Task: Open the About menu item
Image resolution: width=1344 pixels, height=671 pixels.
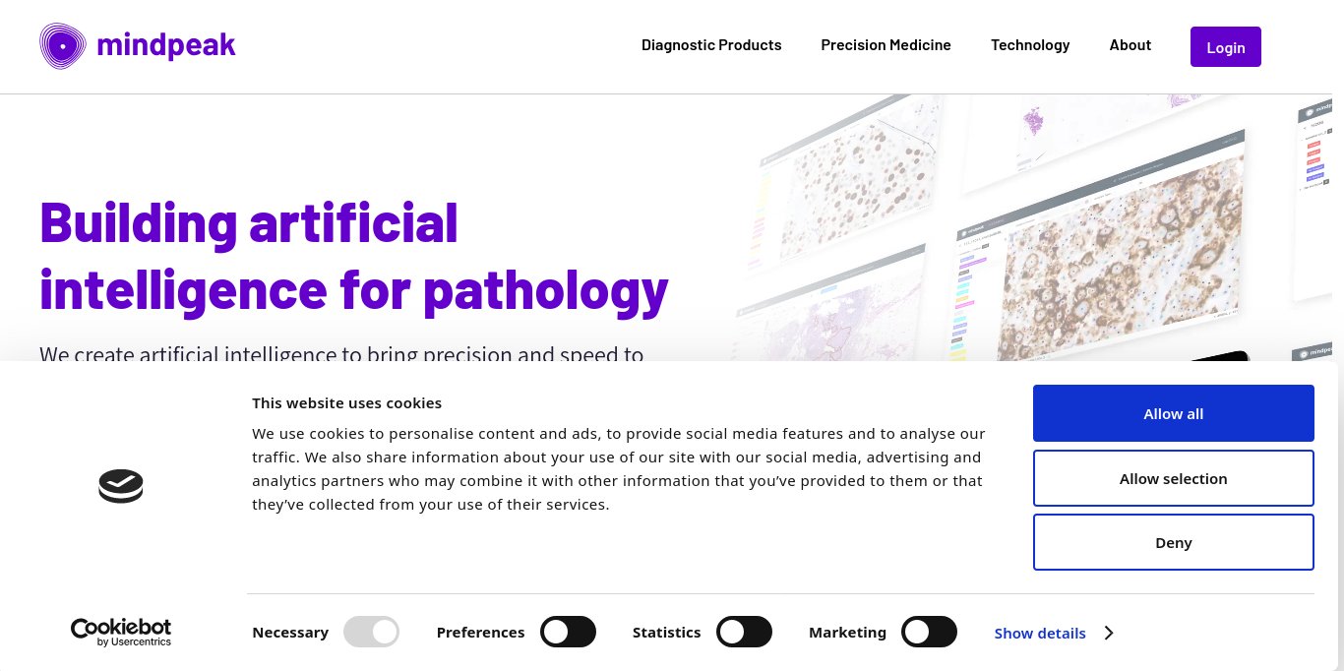Action: point(1130,45)
